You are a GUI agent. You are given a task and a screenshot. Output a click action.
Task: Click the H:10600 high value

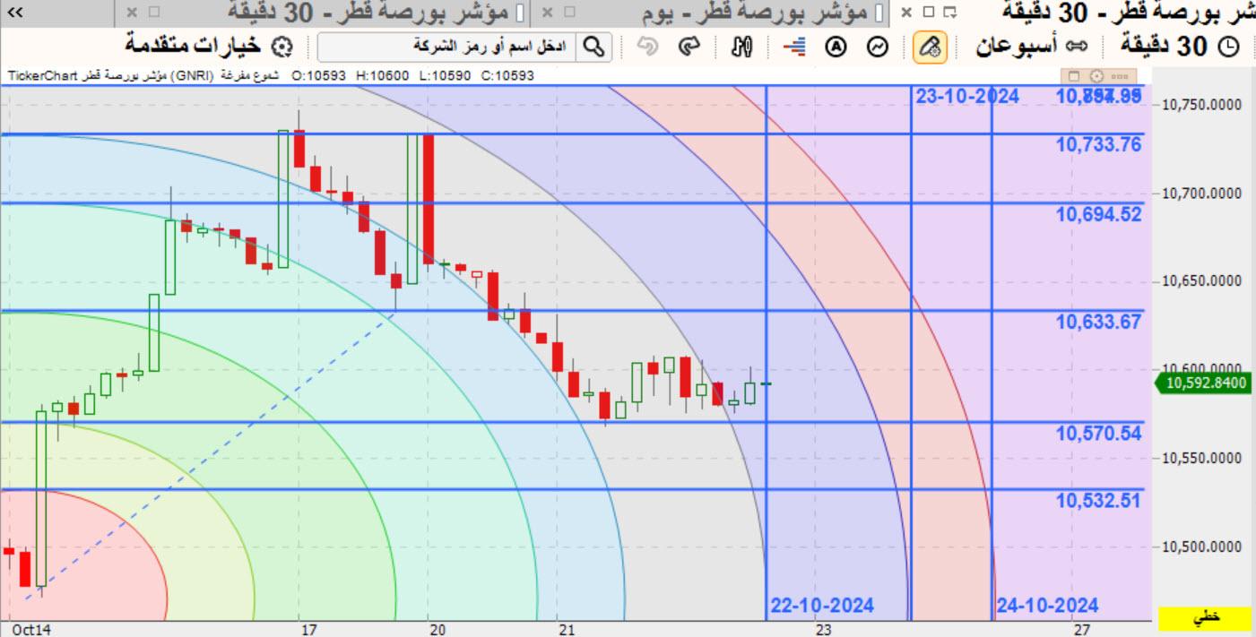[383, 76]
